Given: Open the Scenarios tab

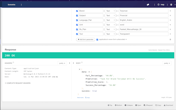Looking at the screenshot, I should pyautogui.click(x=11, y=5).
